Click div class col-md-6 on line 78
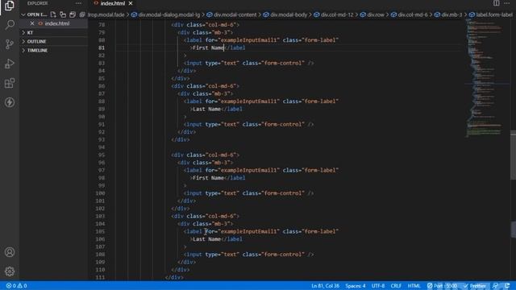The image size is (516, 290). pyautogui.click(x=206, y=25)
